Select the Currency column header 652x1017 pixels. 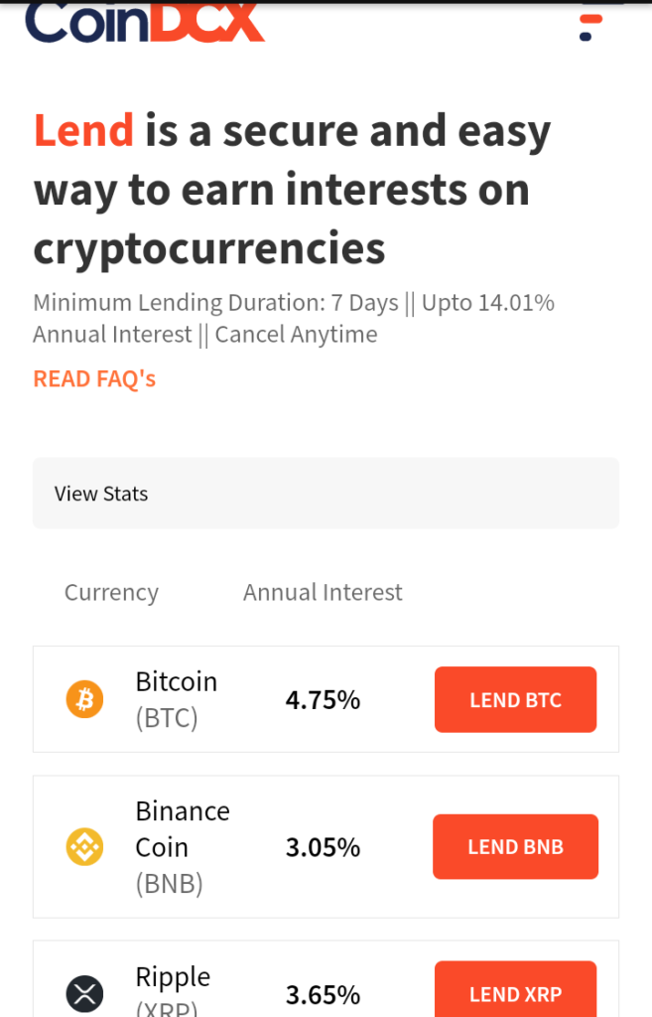tap(111, 592)
